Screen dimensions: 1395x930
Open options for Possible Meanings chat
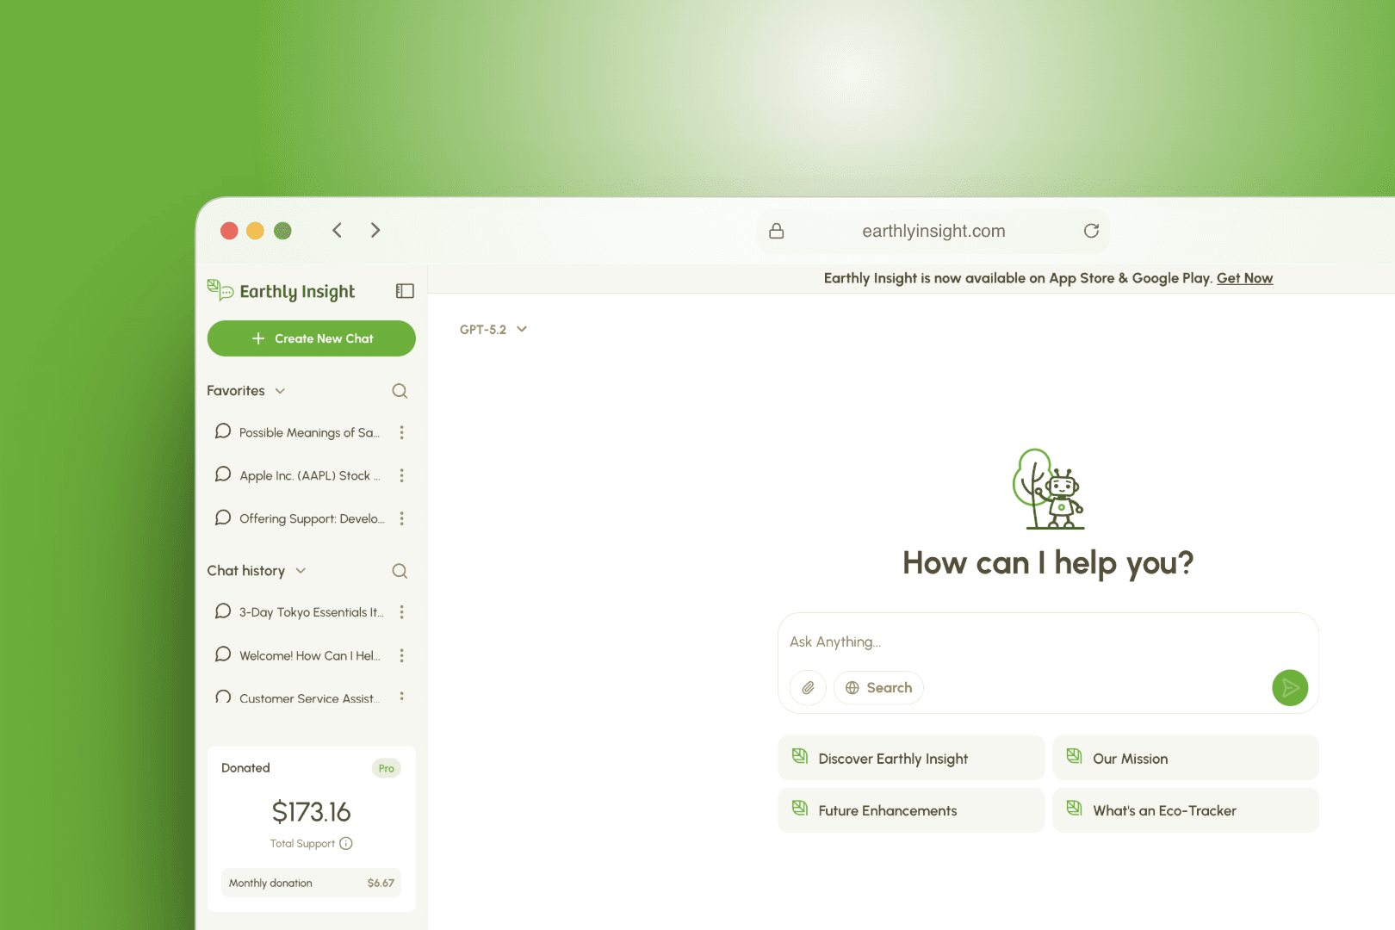point(401,432)
